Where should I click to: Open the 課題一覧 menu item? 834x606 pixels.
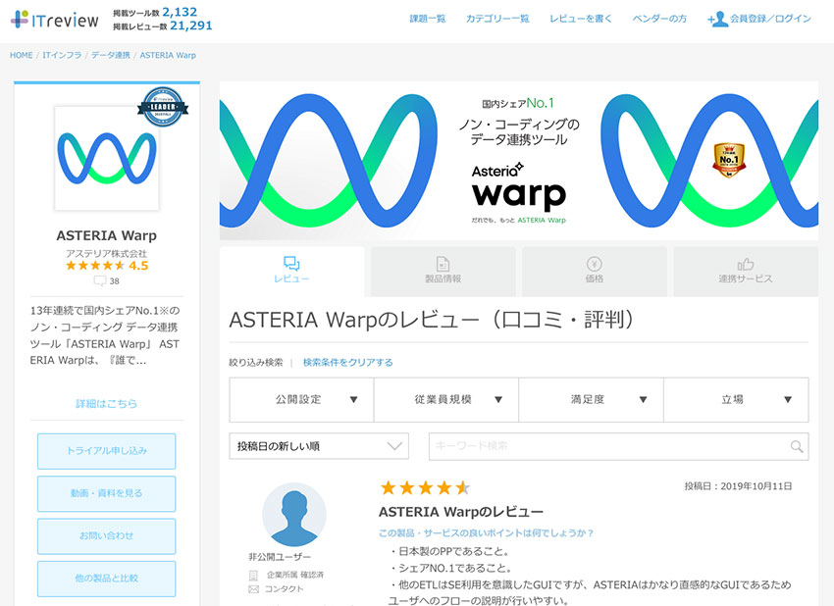[x=428, y=19]
